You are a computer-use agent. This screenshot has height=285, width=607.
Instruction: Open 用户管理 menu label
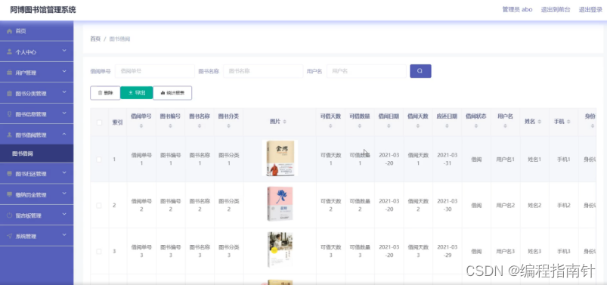[x=26, y=73]
